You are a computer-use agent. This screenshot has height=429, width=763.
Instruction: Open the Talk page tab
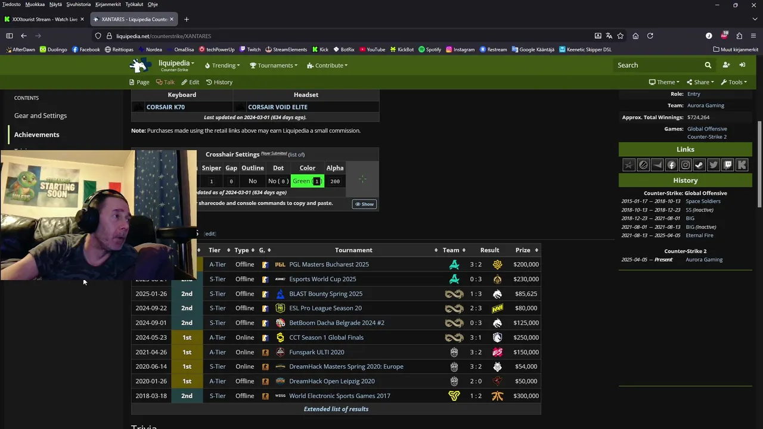tap(165, 82)
